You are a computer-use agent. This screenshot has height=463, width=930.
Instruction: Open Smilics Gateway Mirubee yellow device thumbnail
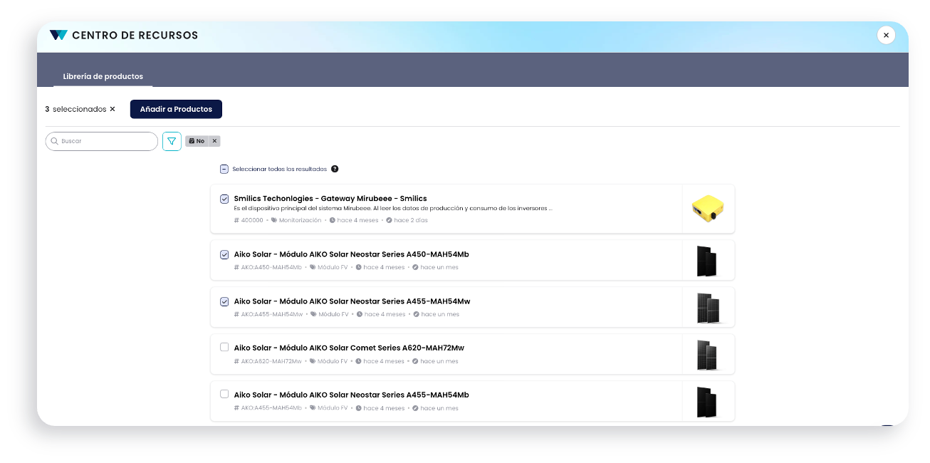pos(708,209)
